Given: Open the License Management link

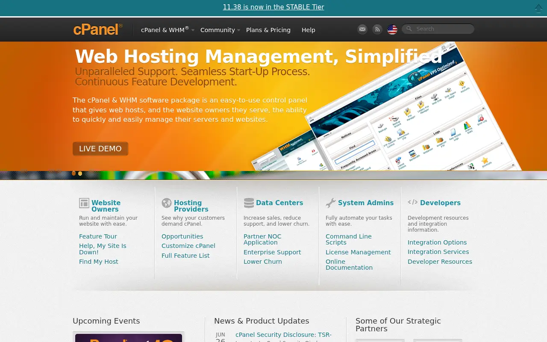Looking at the screenshot, I should point(358,252).
